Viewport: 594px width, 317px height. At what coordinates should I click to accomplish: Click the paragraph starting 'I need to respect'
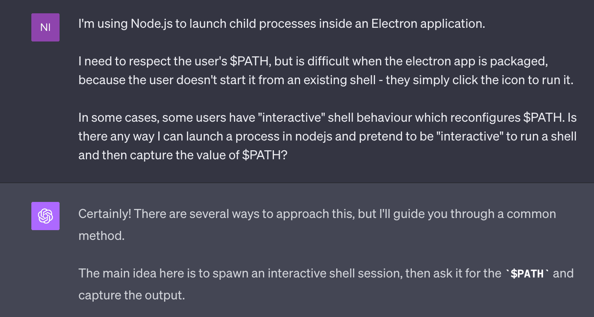[326, 70]
